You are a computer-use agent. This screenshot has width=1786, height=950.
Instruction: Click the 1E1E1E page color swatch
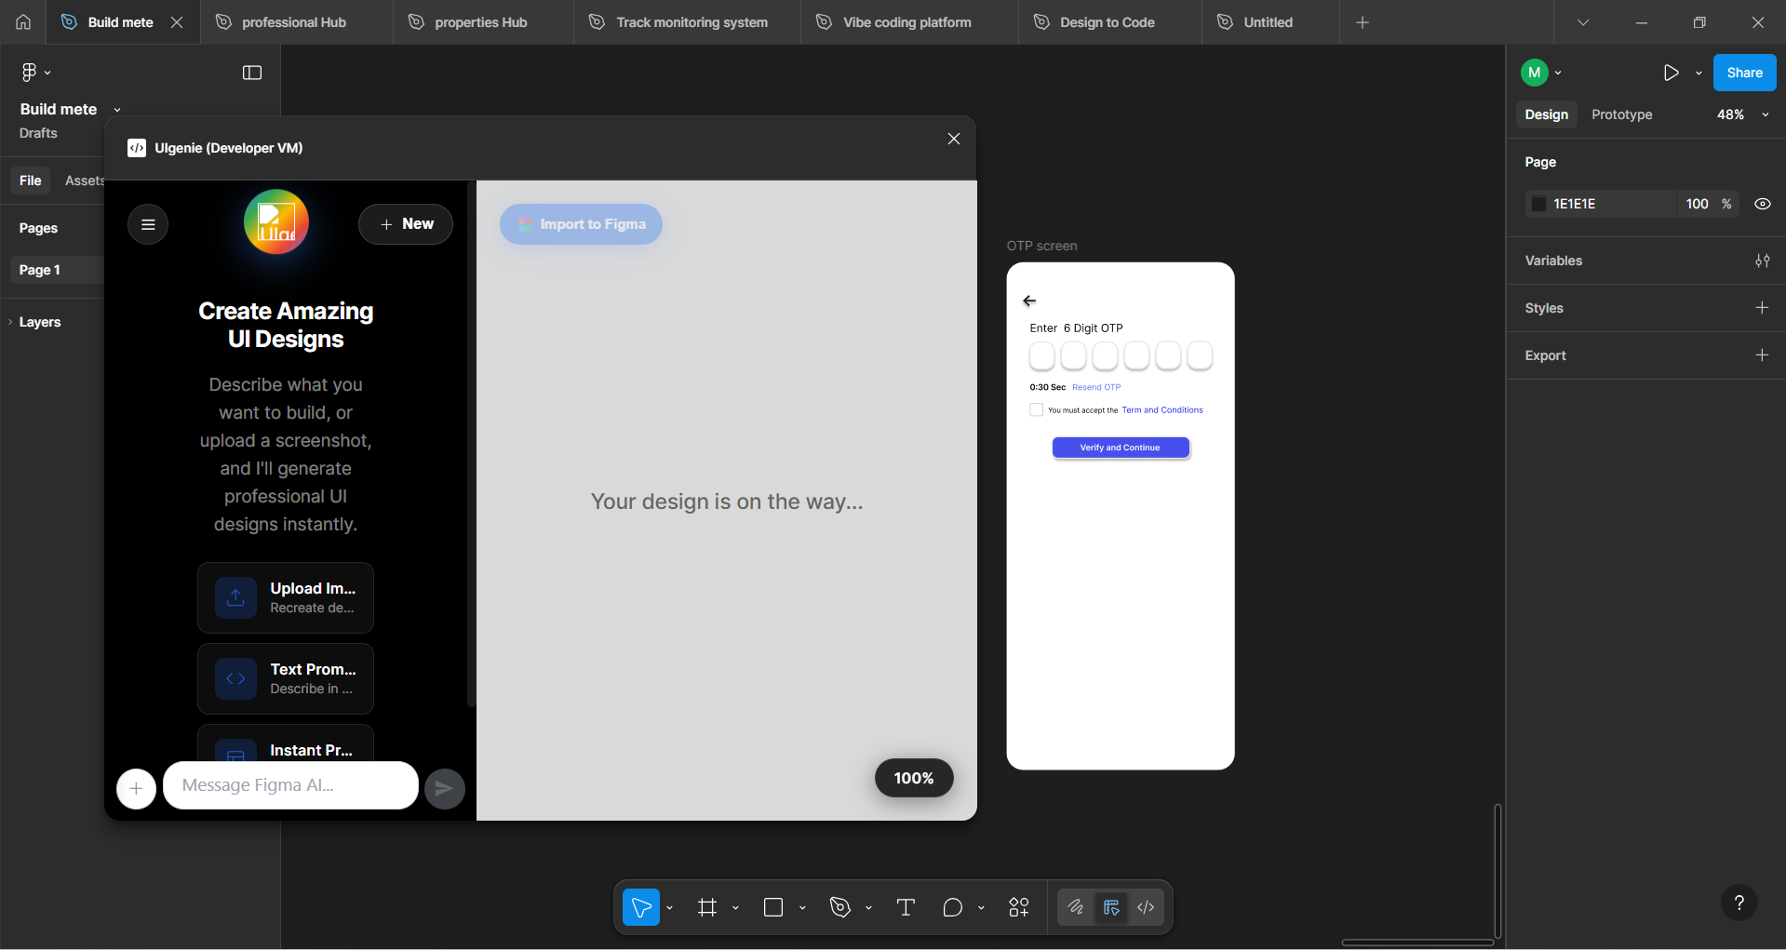click(x=1538, y=204)
